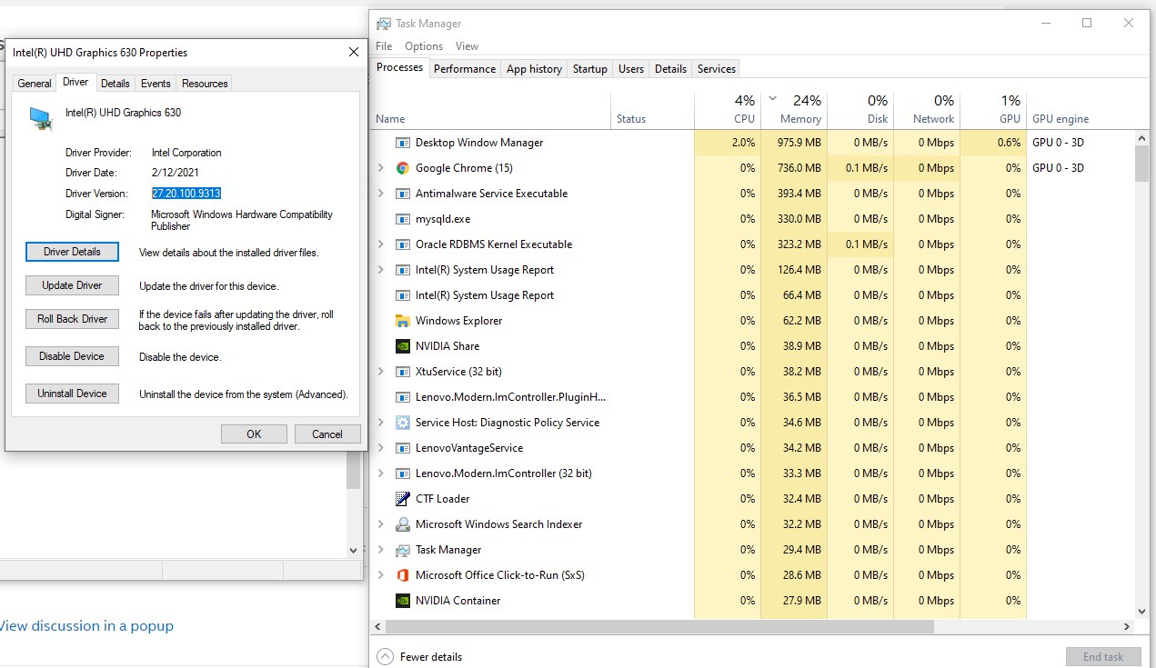Expand the Antimalware Service Executable group
Viewport: 1156px width, 668px height.
click(x=381, y=194)
